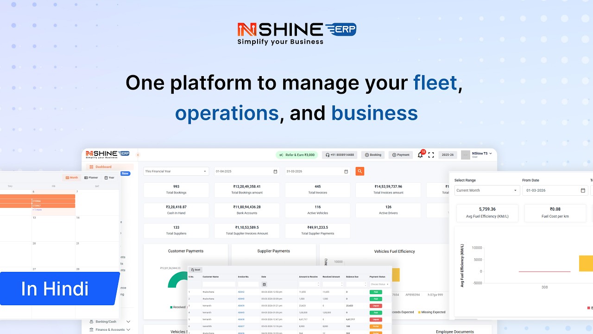Click the Payment button in the header

pyautogui.click(x=400, y=155)
